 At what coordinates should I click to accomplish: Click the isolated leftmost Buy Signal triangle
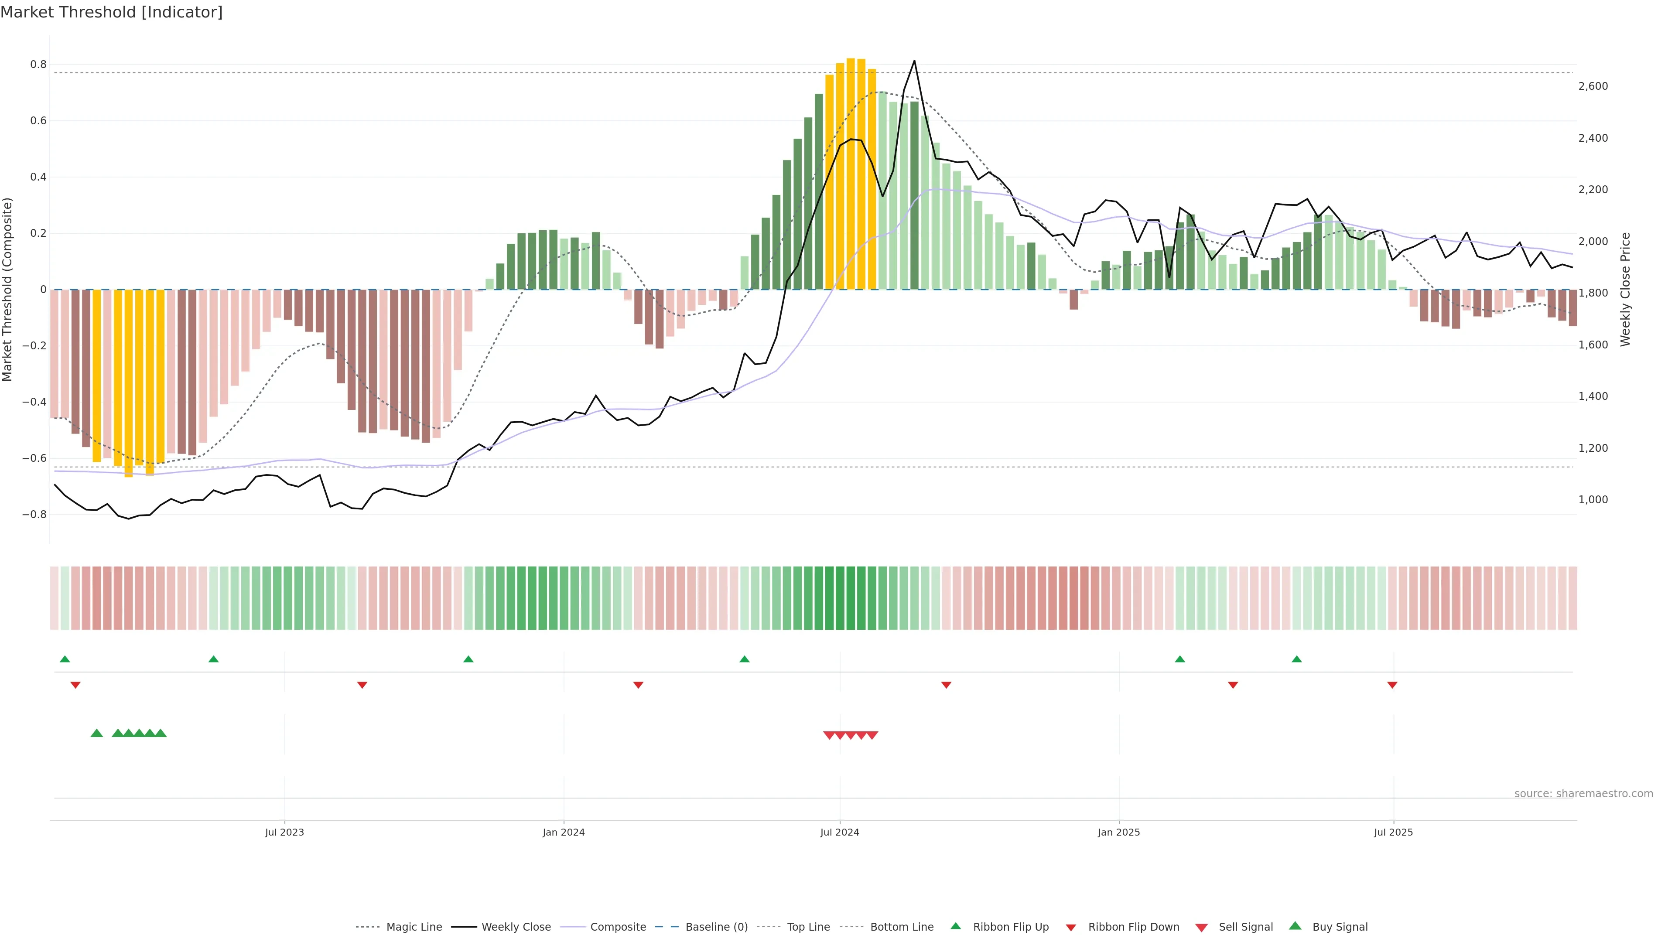pyautogui.click(x=97, y=733)
